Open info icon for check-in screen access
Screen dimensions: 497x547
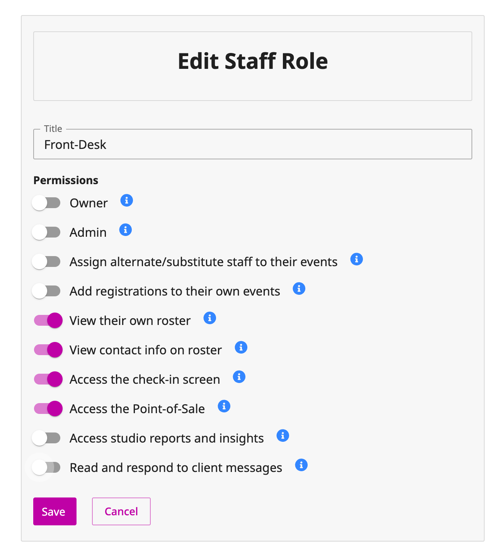(239, 377)
